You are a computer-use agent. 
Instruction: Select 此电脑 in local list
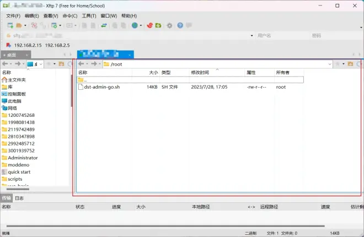coord(12,101)
